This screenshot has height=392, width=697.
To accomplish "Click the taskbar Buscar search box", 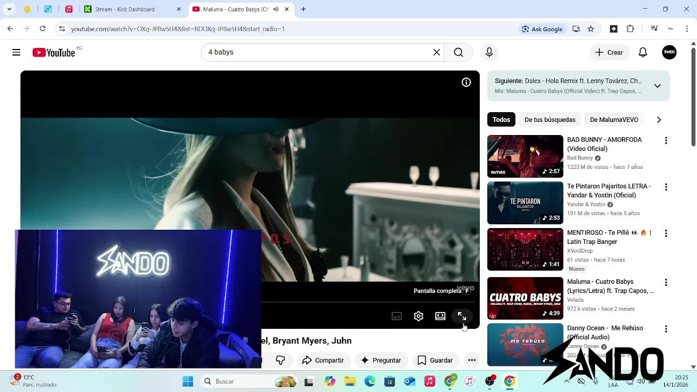I will [x=249, y=382].
